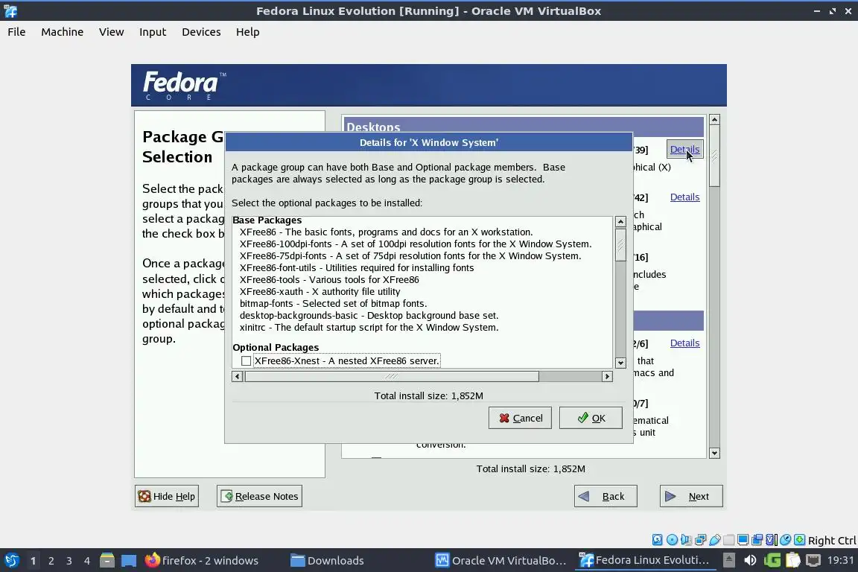The image size is (858, 572).
Task: Click the removable media eject tray icon
Action: click(729, 560)
